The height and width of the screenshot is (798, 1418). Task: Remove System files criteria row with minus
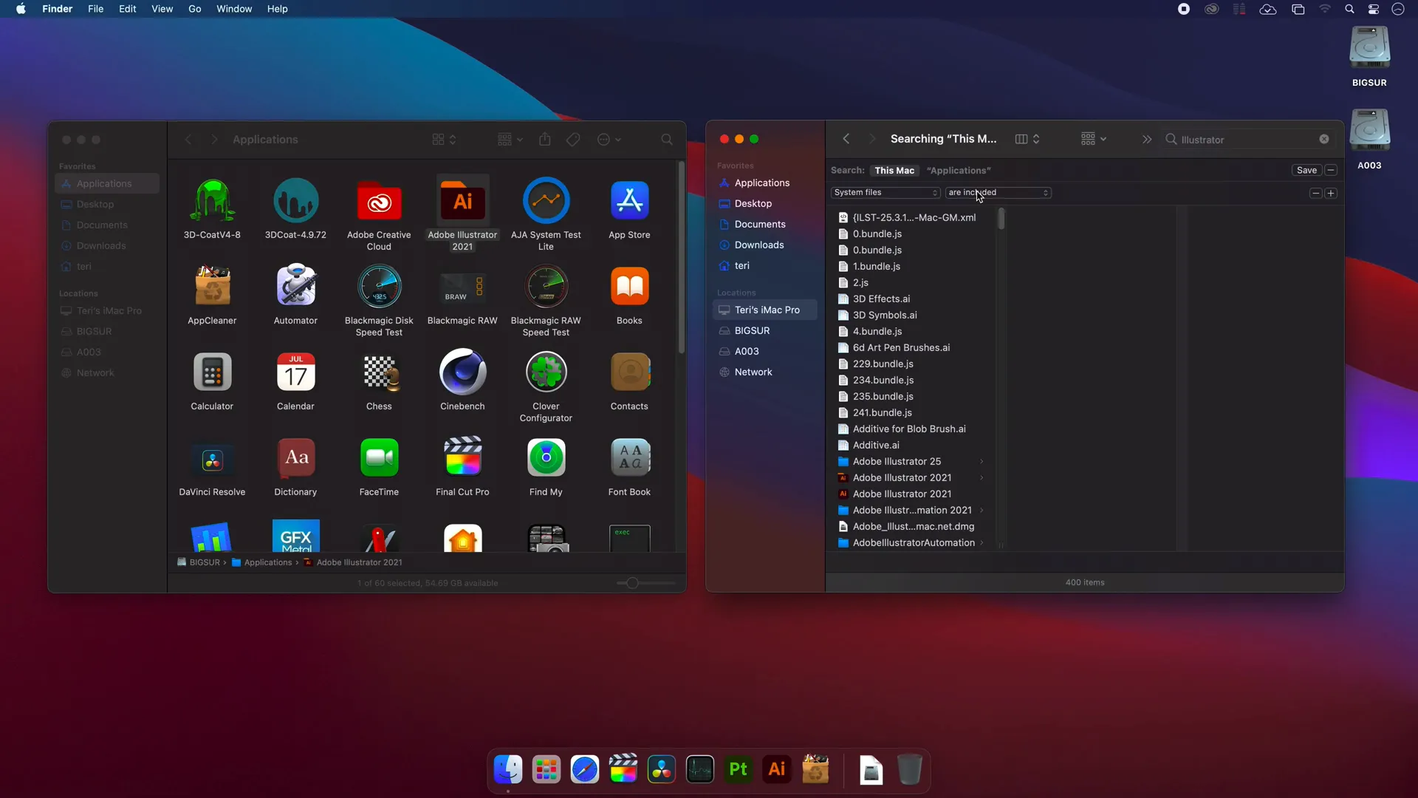click(1315, 193)
